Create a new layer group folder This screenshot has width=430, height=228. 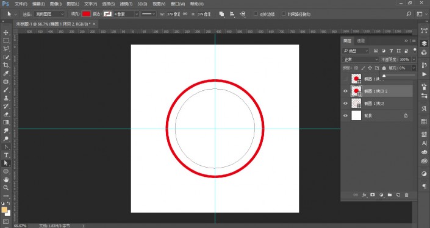[389, 195]
